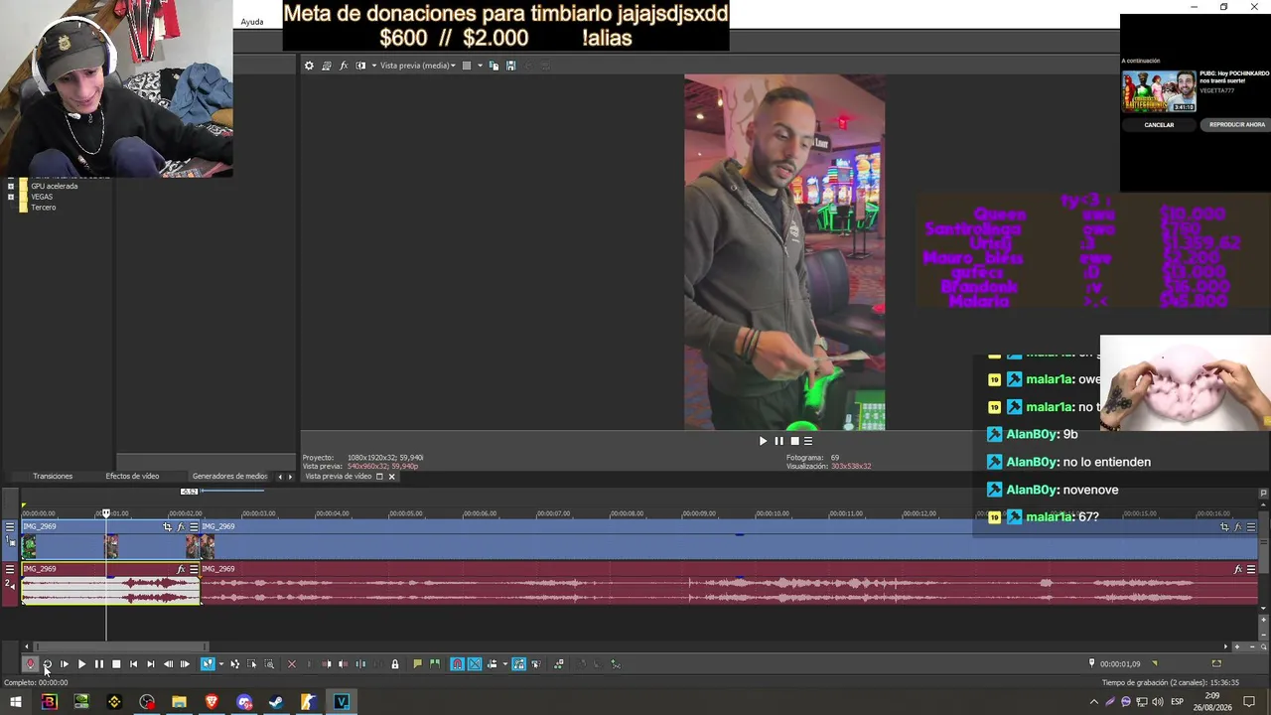Select the Vista previa de vídeo tab

[338, 477]
